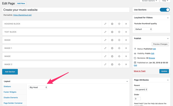173x106 pixels.
Task: Click the Update button
Action: (x=164, y=71)
